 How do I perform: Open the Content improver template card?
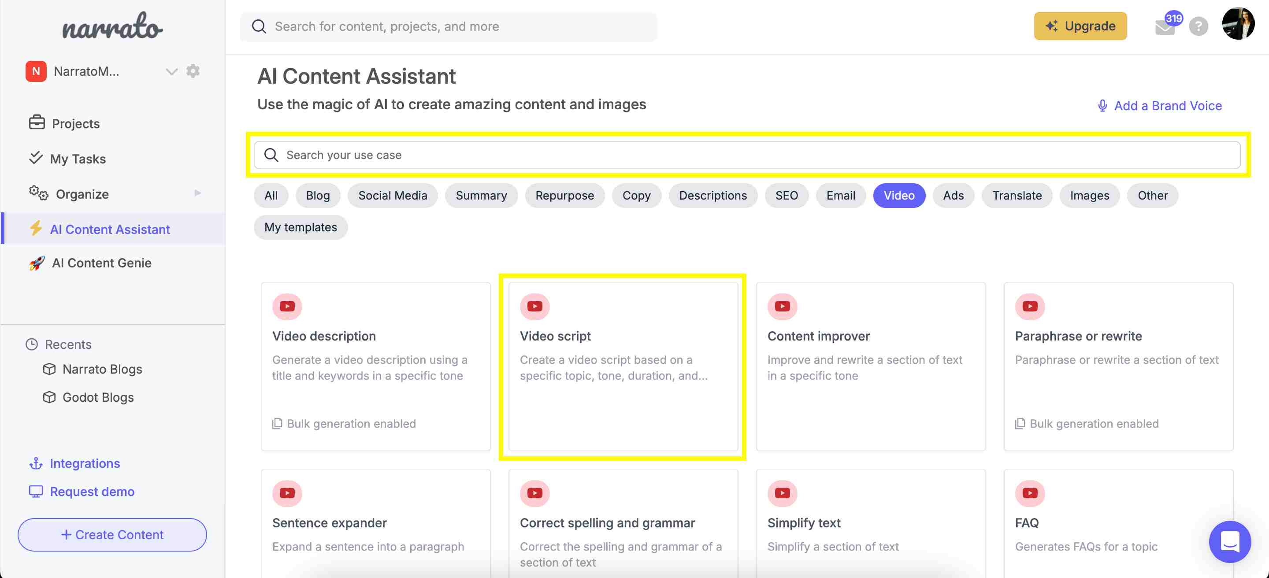pos(871,366)
